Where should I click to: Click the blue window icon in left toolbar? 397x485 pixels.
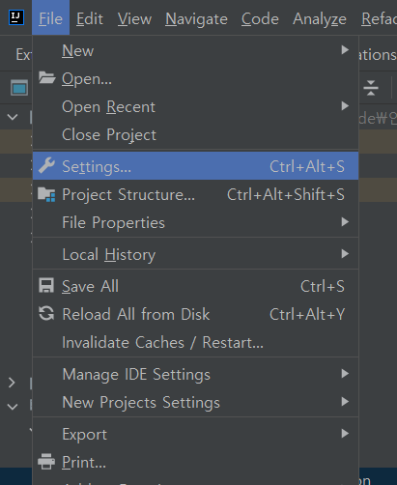coord(19,88)
